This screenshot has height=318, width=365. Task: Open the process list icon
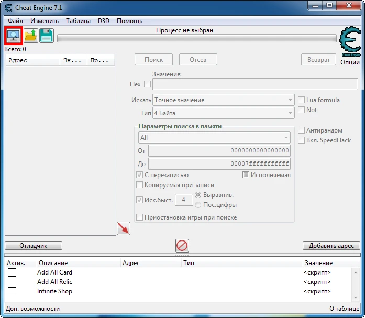(14, 36)
